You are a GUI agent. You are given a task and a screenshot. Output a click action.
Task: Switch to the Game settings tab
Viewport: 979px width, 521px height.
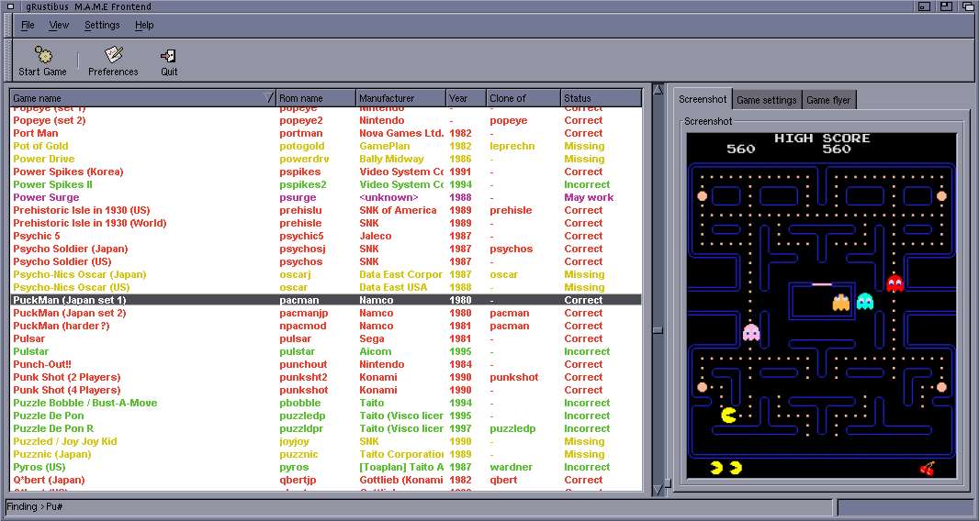pyautogui.click(x=766, y=100)
